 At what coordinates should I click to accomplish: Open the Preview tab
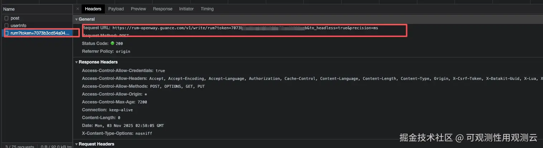click(x=138, y=9)
